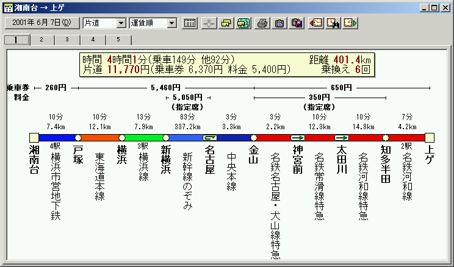This screenshot has width=454, height=267.
Task: Click the 上ゲ destination station square
Action: 429,138
